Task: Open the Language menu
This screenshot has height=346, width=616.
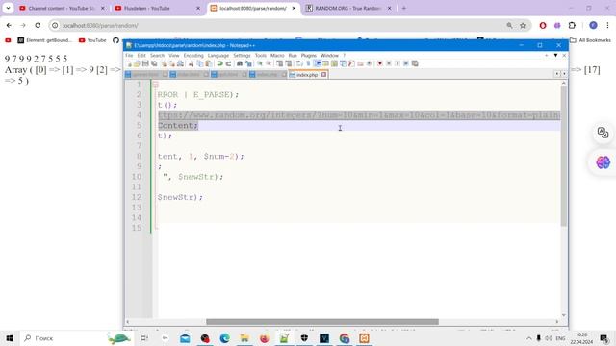Action: click(218, 56)
